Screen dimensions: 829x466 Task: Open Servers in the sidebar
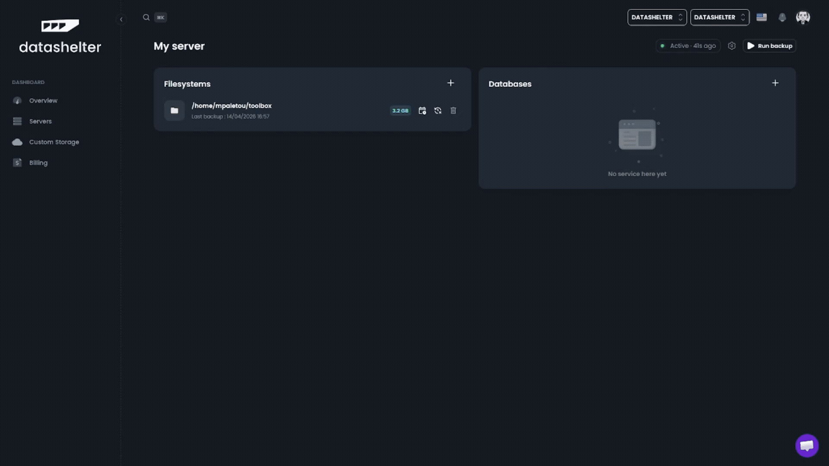click(x=40, y=121)
